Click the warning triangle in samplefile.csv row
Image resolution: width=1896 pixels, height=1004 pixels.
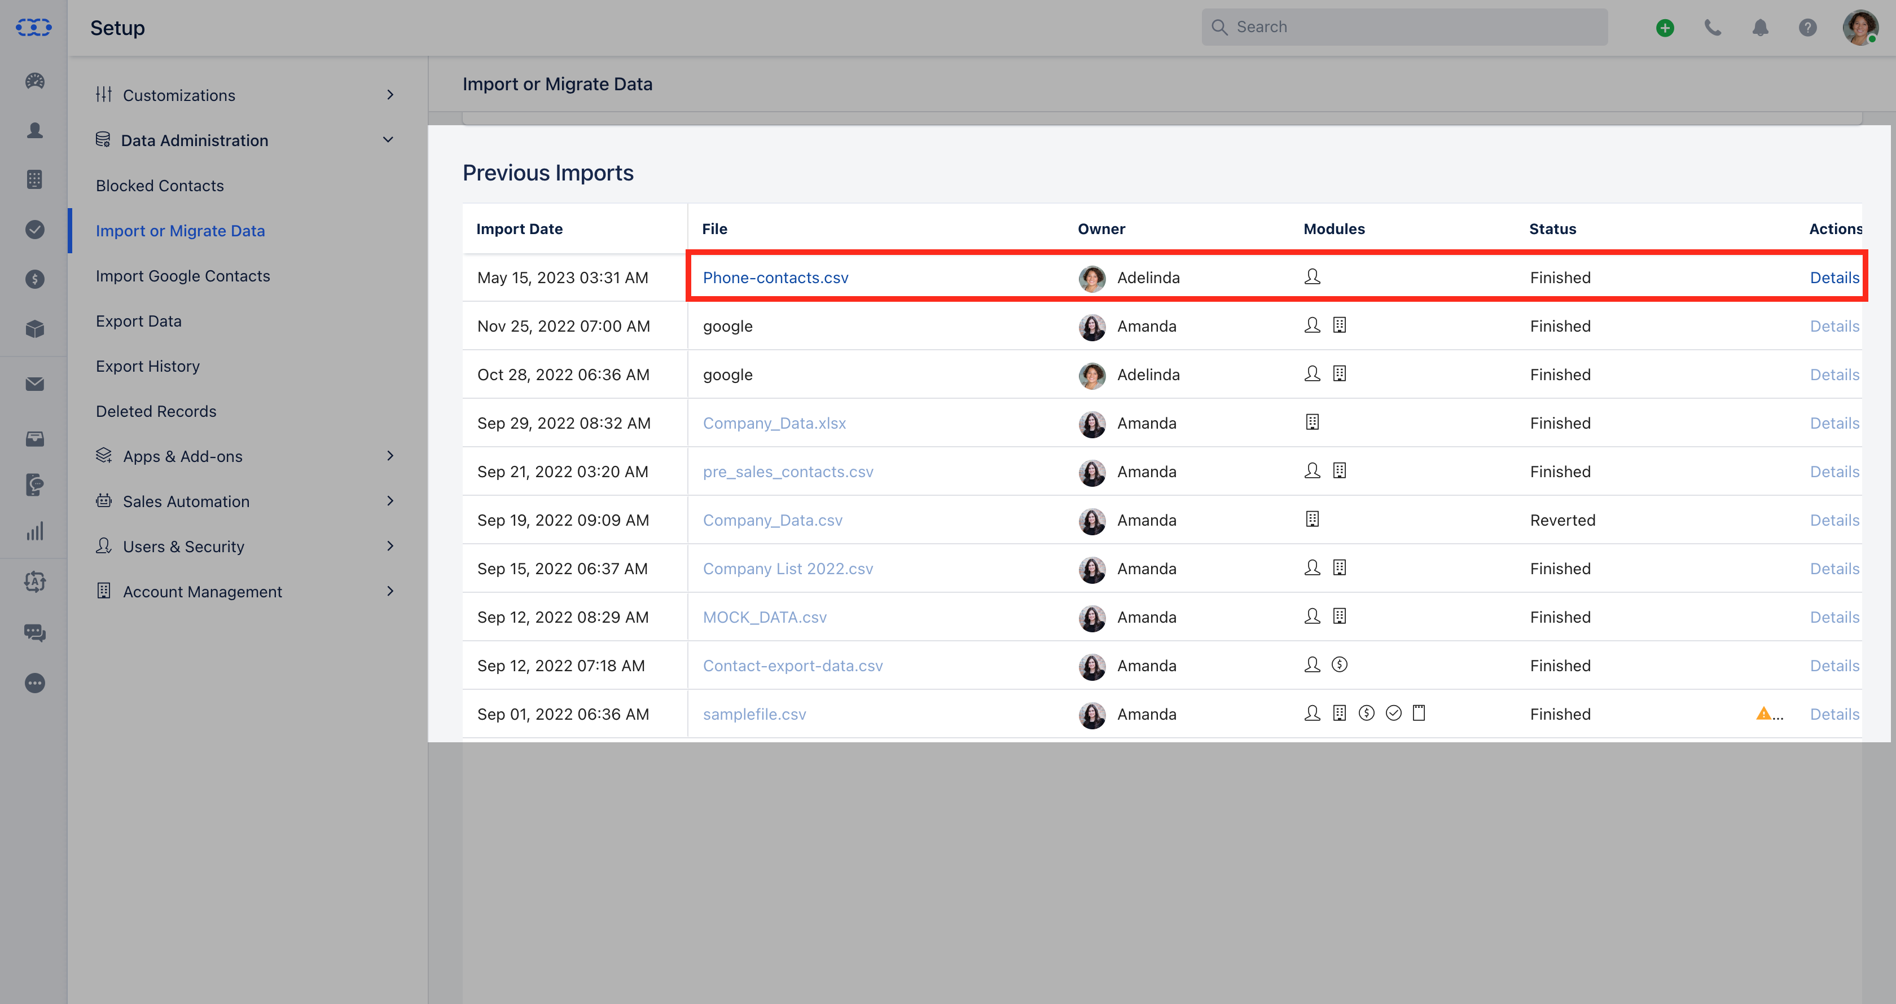[x=1763, y=714]
